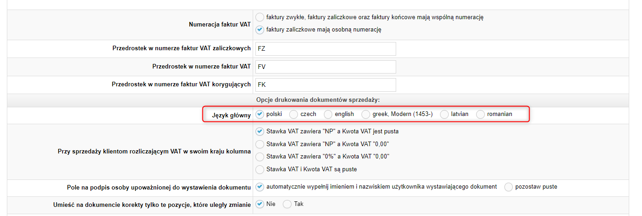Click 'Pole na podpis osoby upoważnionej' label
The height and width of the screenshot is (216, 642).
(159, 188)
